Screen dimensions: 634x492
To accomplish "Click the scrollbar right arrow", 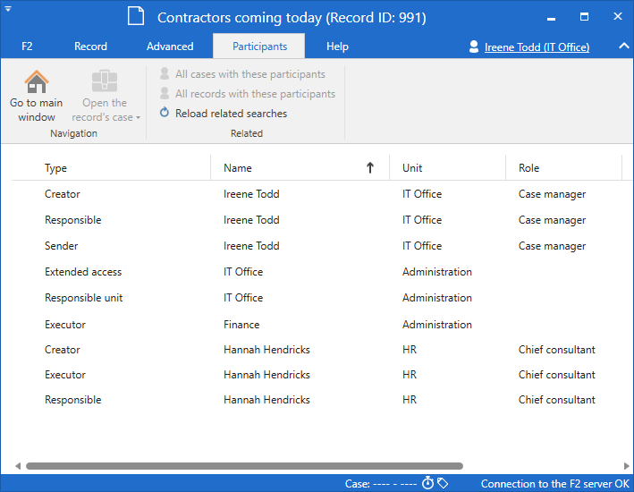I will point(626,466).
